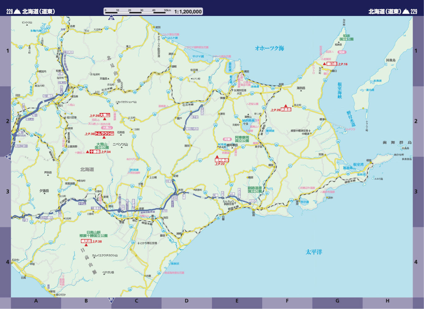The image size is (424, 309).
Task: Click the pink 知床 area tag
Action: (342, 52)
